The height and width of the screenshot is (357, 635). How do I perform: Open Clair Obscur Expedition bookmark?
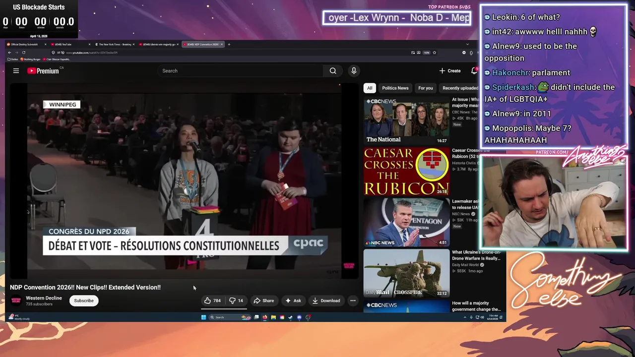(57, 59)
